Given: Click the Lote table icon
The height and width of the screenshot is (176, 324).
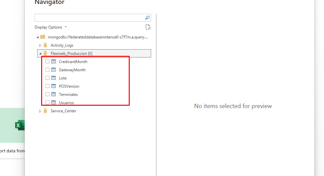Looking at the screenshot, I should tap(54, 78).
